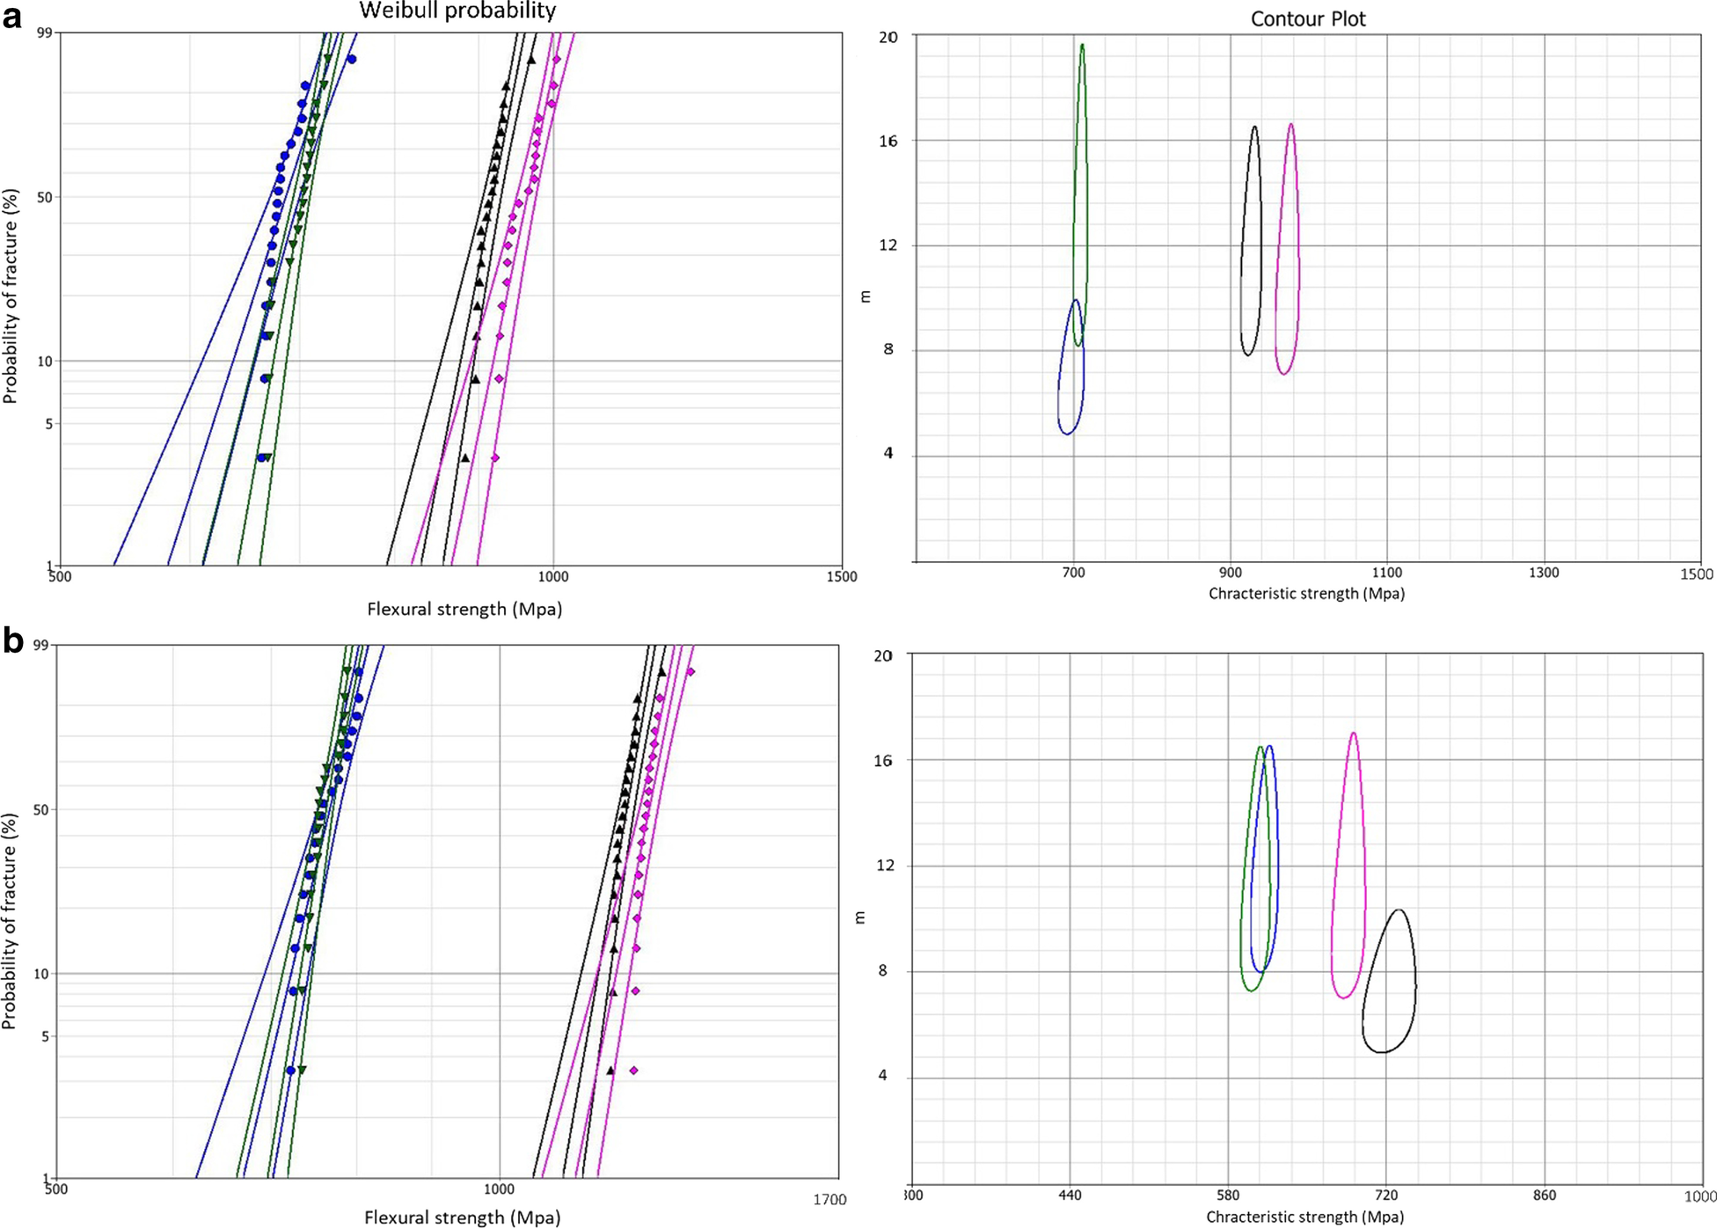The height and width of the screenshot is (1228, 1717).
Task: Click the "5" y-axis tick in panel b
Action: pyautogui.click(x=47, y=1036)
